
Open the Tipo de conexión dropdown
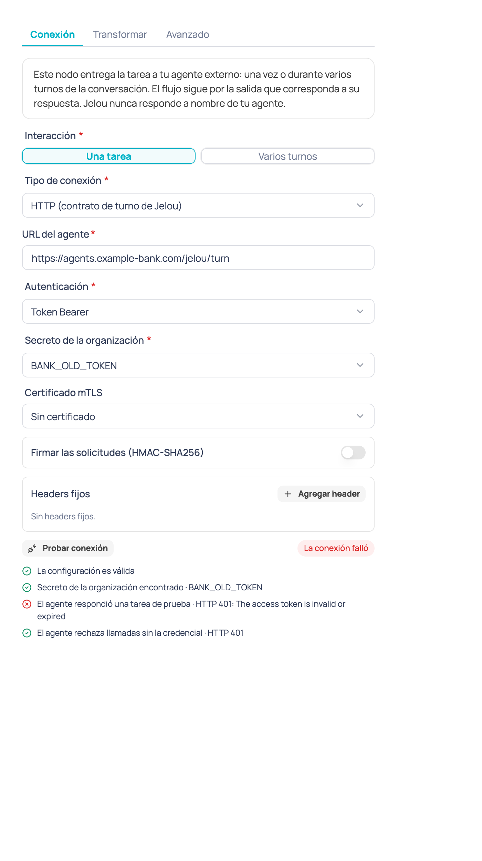click(x=198, y=205)
